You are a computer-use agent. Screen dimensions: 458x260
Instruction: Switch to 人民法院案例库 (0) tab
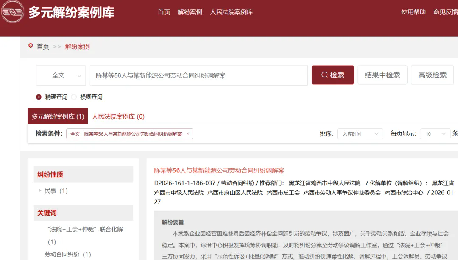click(118, 116)
